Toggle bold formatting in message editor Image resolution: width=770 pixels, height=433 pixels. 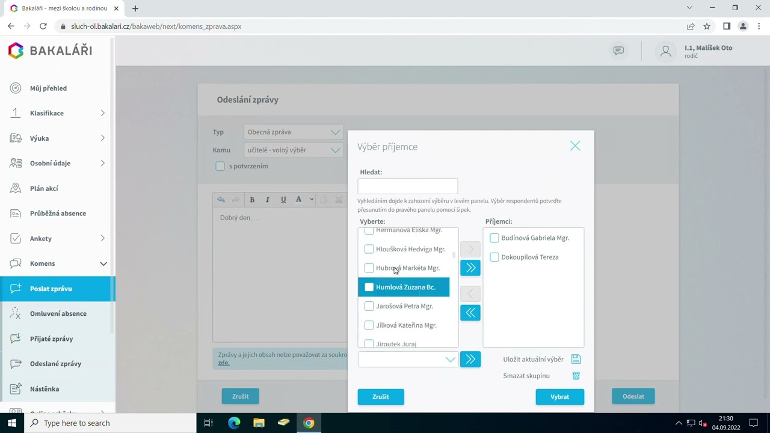(x=252, y=200)
